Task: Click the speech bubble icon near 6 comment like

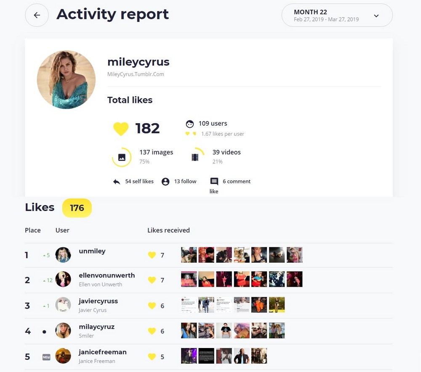Action: [215, 181]
